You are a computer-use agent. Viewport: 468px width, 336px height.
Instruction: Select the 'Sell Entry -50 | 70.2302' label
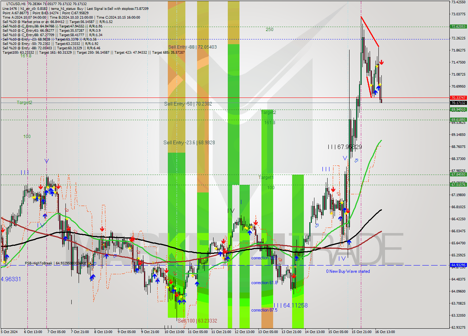188,104
